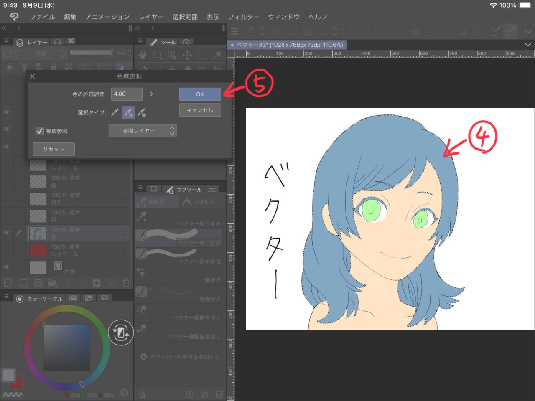Show the 白目 layer visibility box
The width and height of the screenshot is (535, 401).
(7, 199)
